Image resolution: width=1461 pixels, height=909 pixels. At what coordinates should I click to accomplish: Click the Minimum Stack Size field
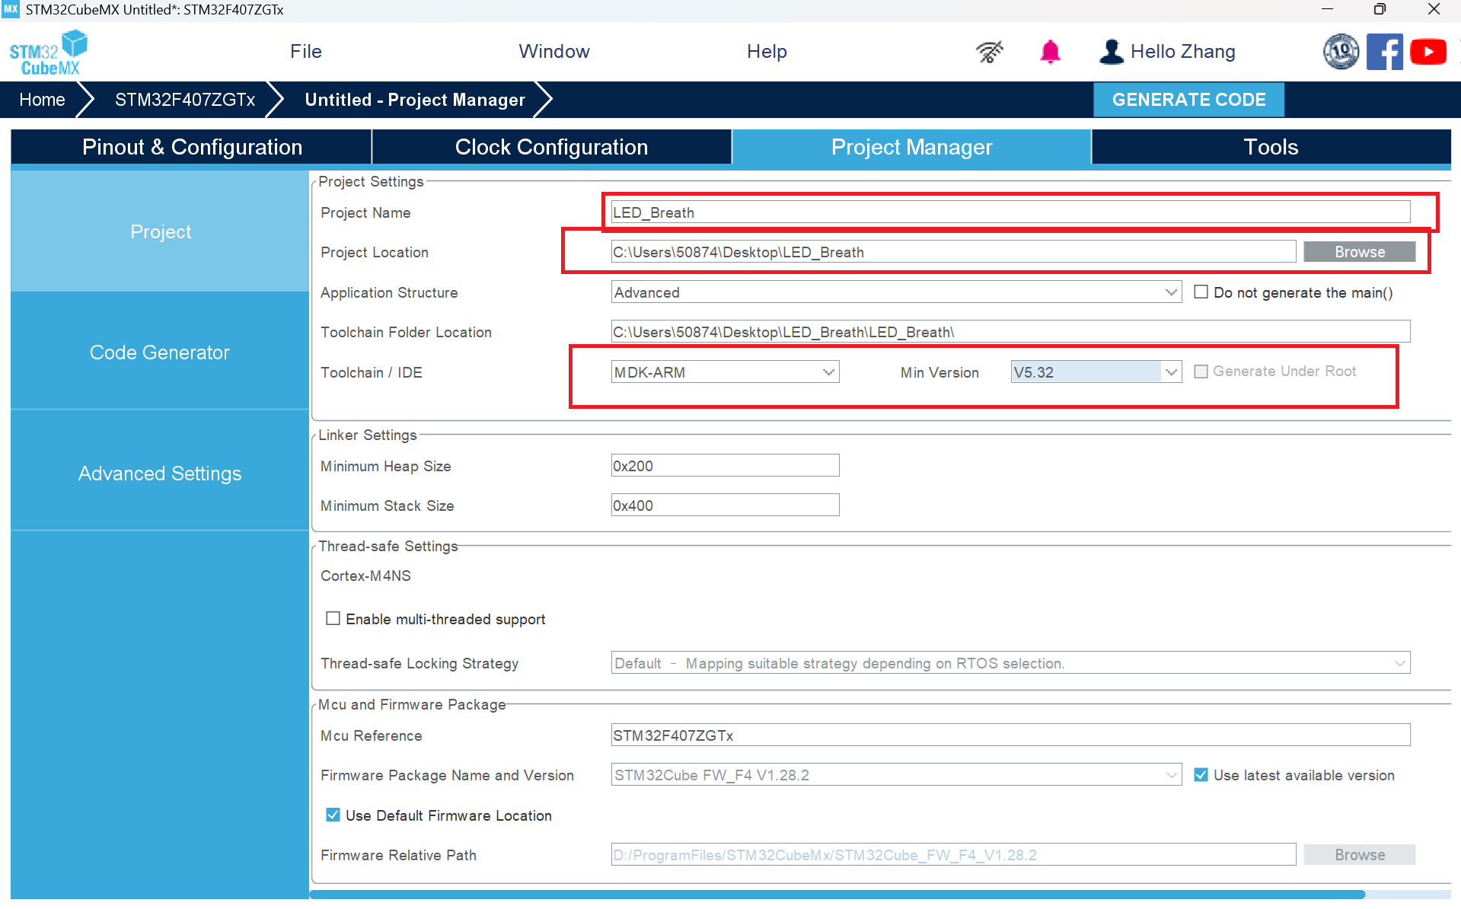725,506
